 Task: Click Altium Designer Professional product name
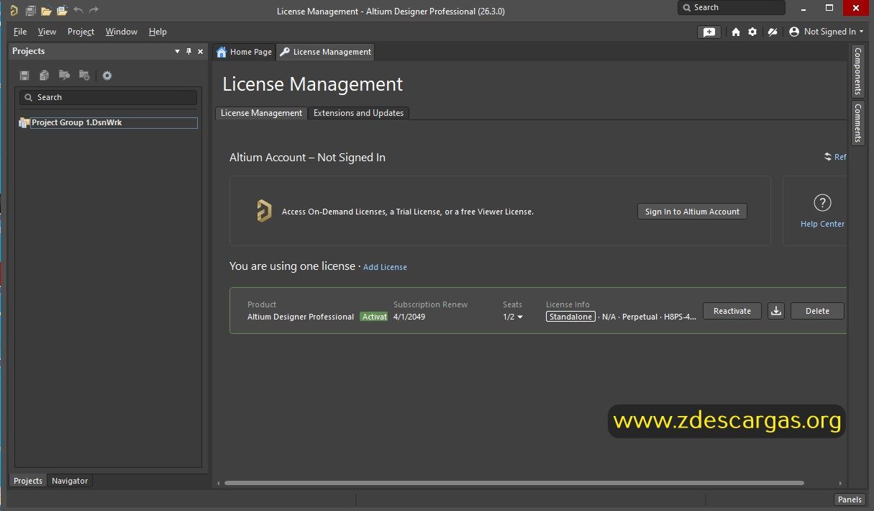click(301, 317)
